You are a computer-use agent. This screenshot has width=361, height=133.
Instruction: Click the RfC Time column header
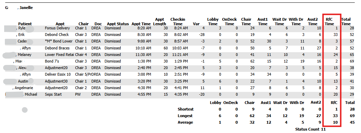click(332, 21)
